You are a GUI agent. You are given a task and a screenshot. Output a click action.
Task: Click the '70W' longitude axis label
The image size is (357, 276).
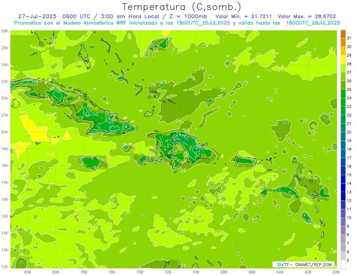coord(196,272)
